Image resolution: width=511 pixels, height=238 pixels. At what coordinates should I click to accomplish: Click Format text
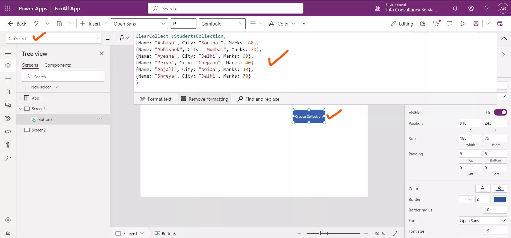(156, 99)
